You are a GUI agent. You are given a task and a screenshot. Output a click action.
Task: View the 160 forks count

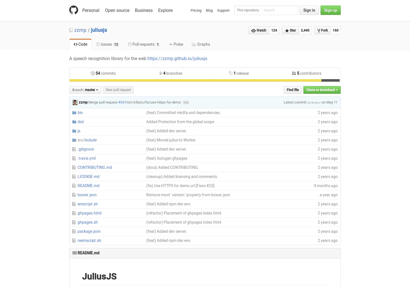click(335, 30)
